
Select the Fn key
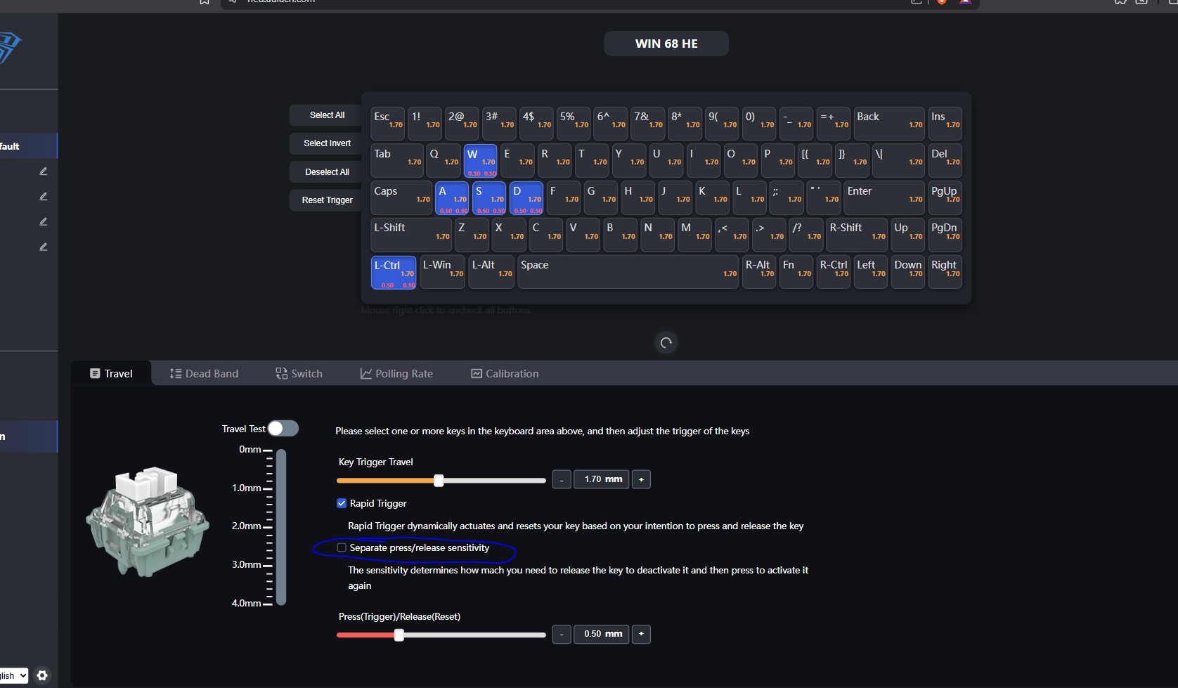point(796,273)
